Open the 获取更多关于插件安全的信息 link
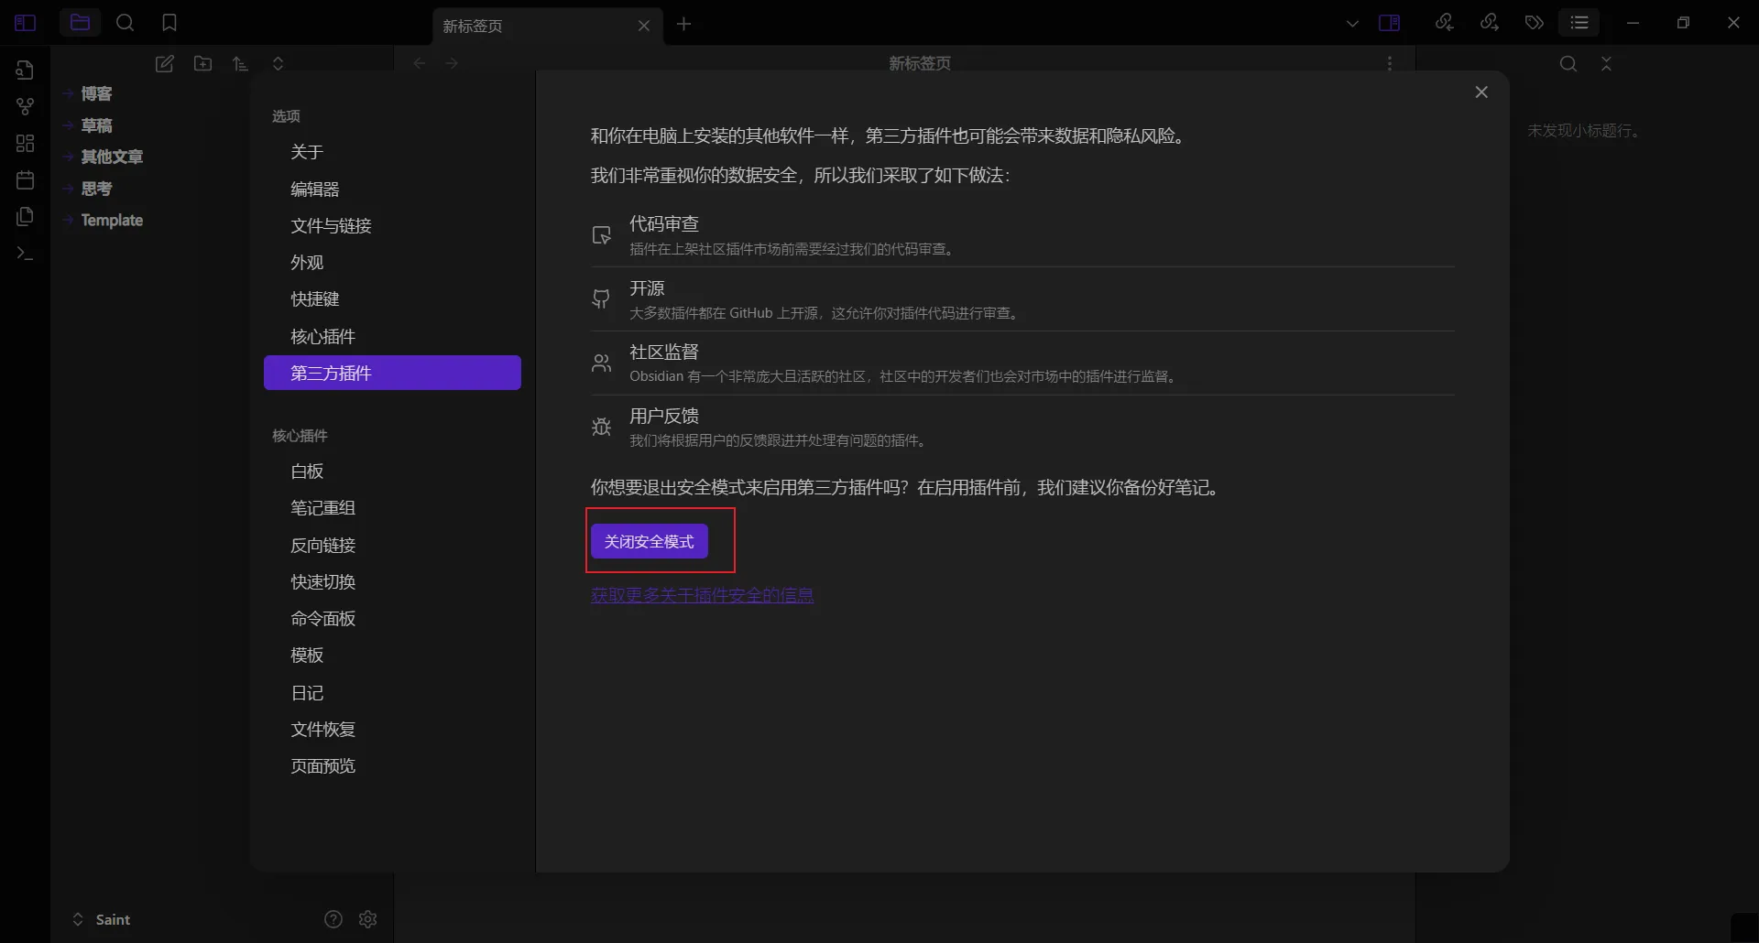 703,595
